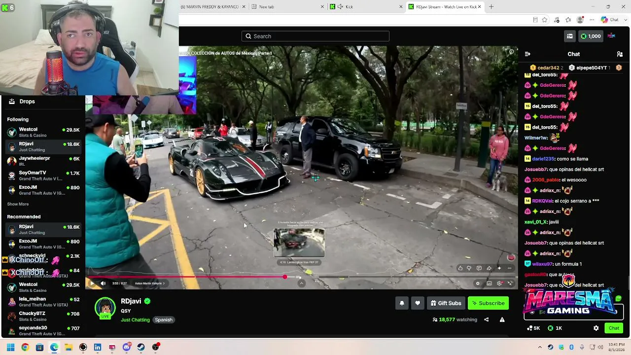Switch to the MARVIN FREDDY & KAYANCO tab
The width and height of the screenshot is (631, 355).
[213, 7]
